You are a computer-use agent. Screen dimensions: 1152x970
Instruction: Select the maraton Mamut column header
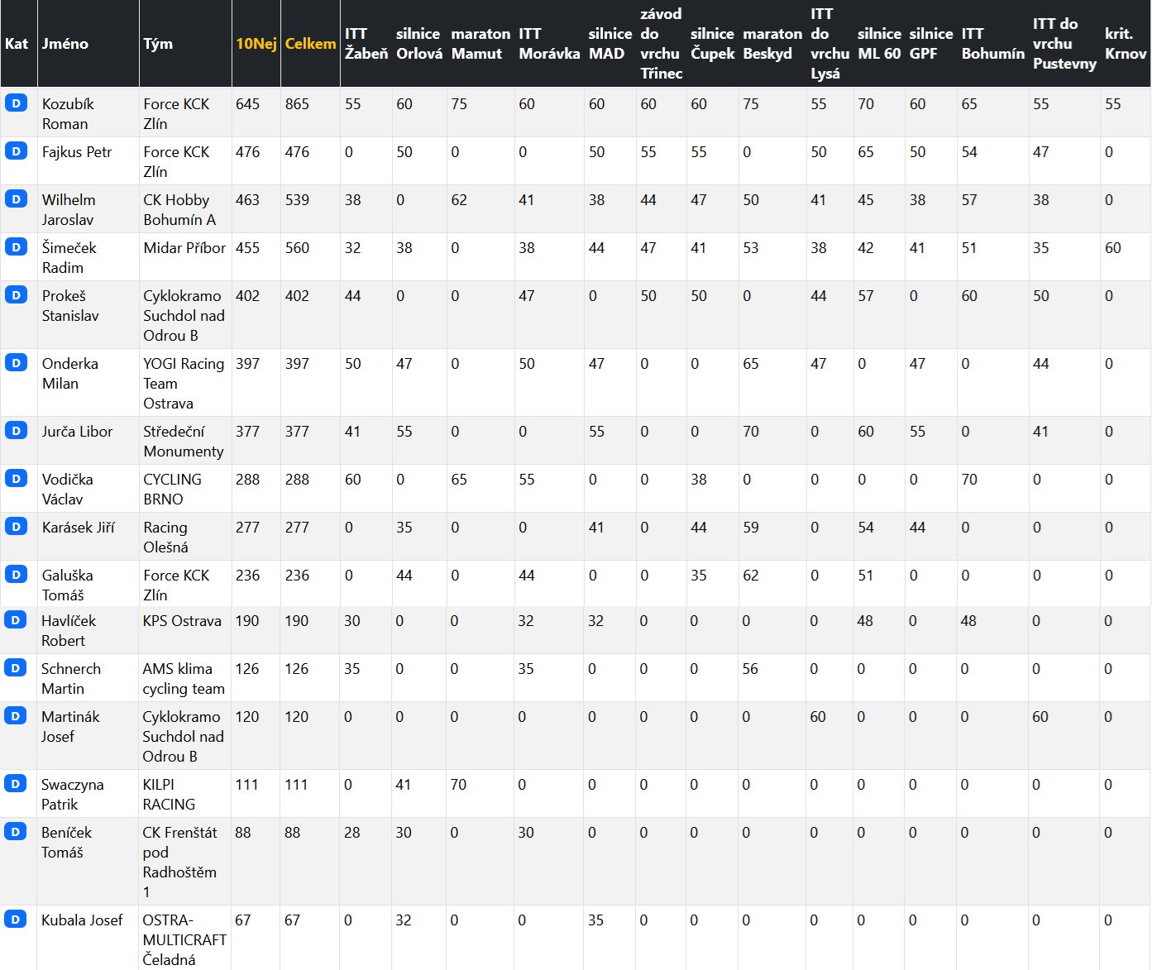coord(480,44)
